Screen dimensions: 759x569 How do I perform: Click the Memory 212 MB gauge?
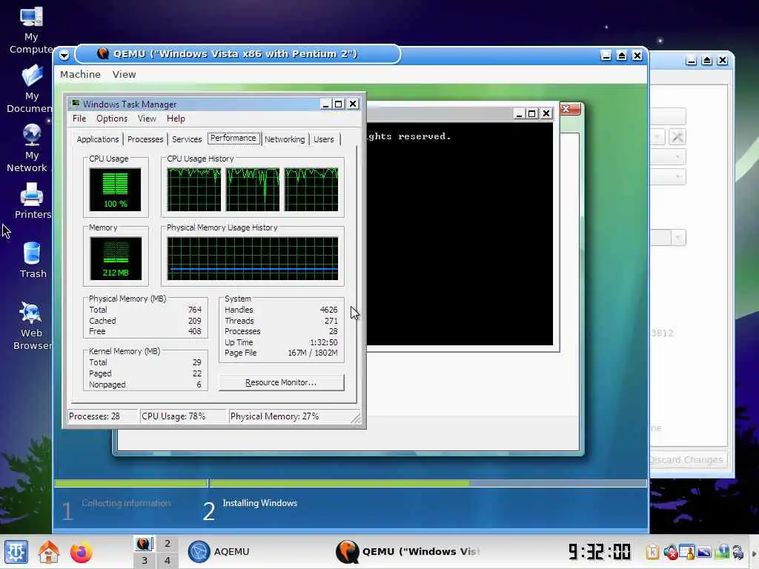coord(116,259)
